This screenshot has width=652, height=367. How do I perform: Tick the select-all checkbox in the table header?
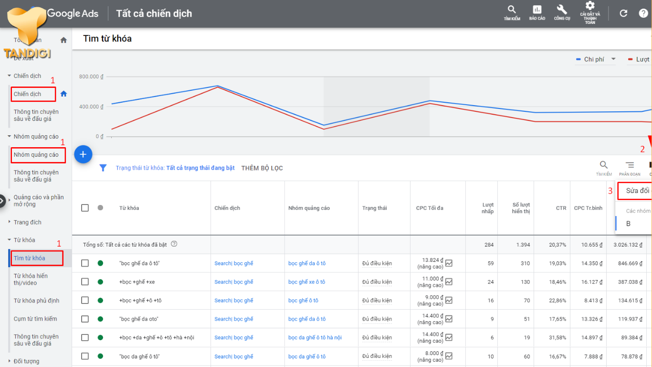[85, 208]
